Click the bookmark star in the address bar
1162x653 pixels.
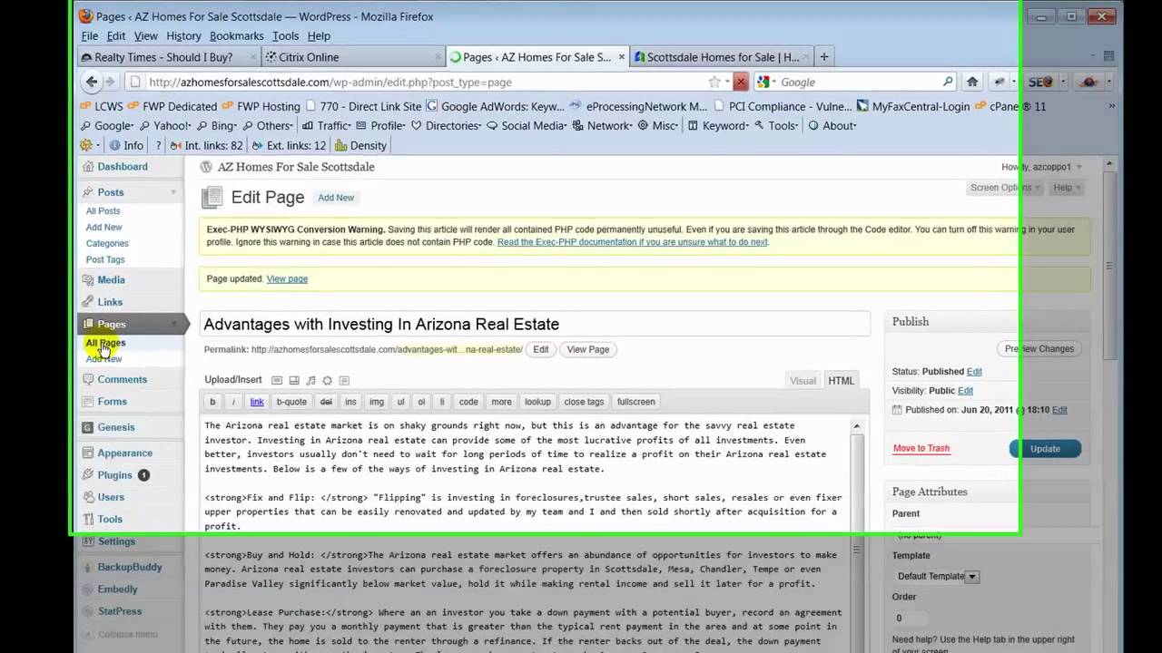pyautogui.click(x=714, y=82)
